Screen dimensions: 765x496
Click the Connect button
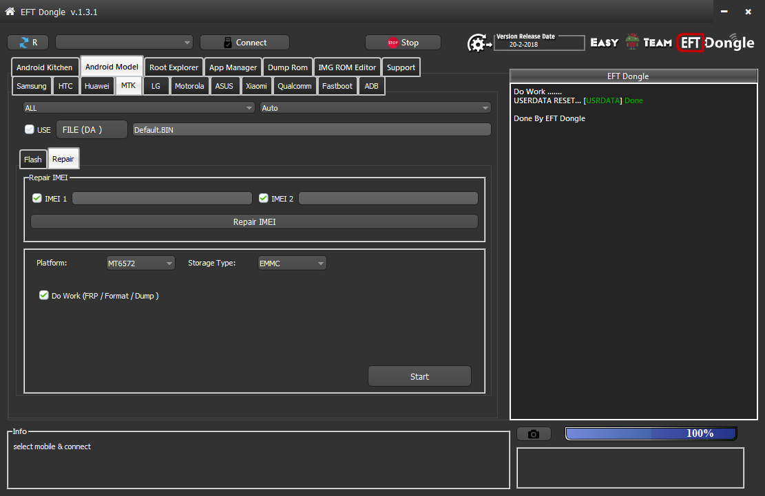pos(244,43)
